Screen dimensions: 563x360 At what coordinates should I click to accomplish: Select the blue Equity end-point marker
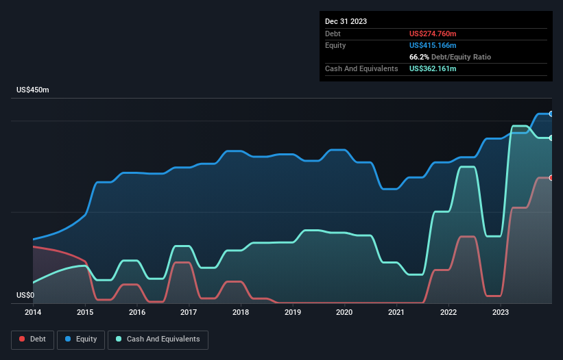551,114
